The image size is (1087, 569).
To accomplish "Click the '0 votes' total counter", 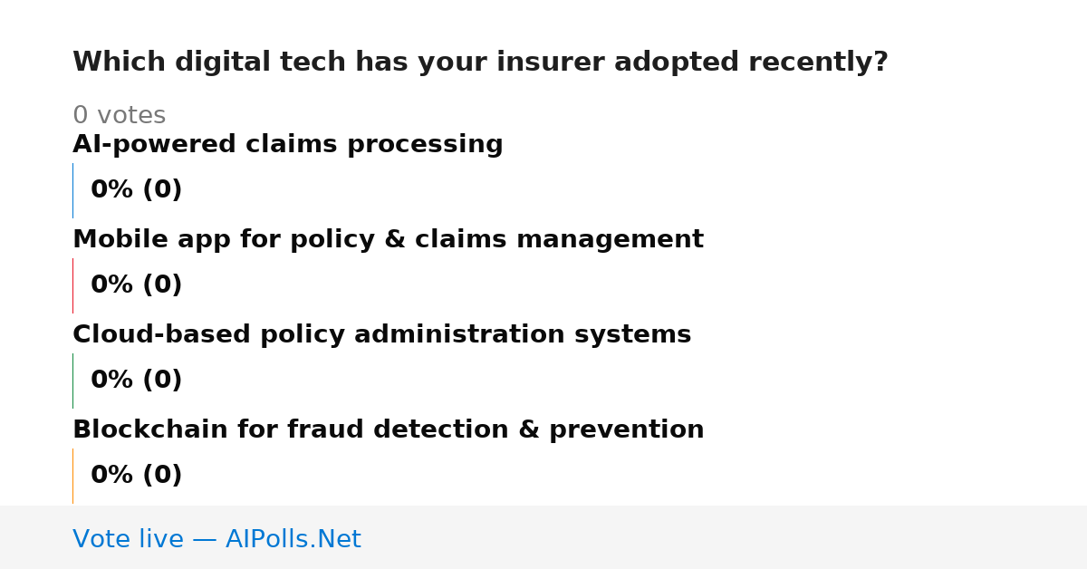I will pyautogui.click(x=119, y=116).
